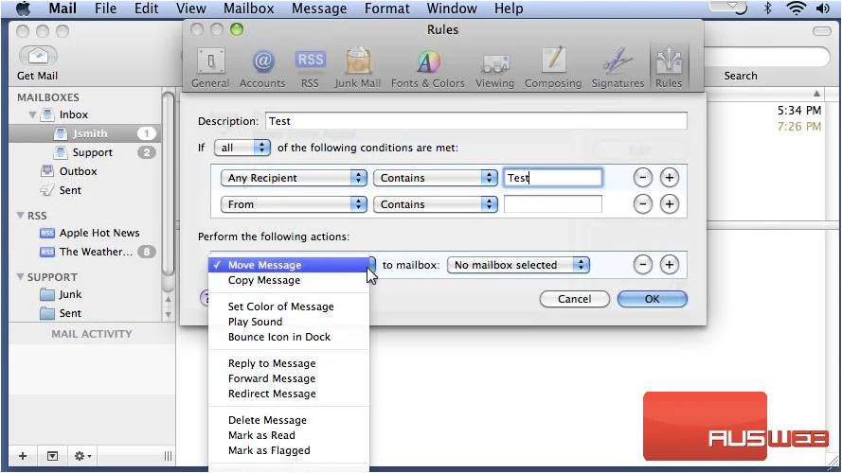Open the No mailbox selected dropdown

pyautogui.click(x=518, y=264)
